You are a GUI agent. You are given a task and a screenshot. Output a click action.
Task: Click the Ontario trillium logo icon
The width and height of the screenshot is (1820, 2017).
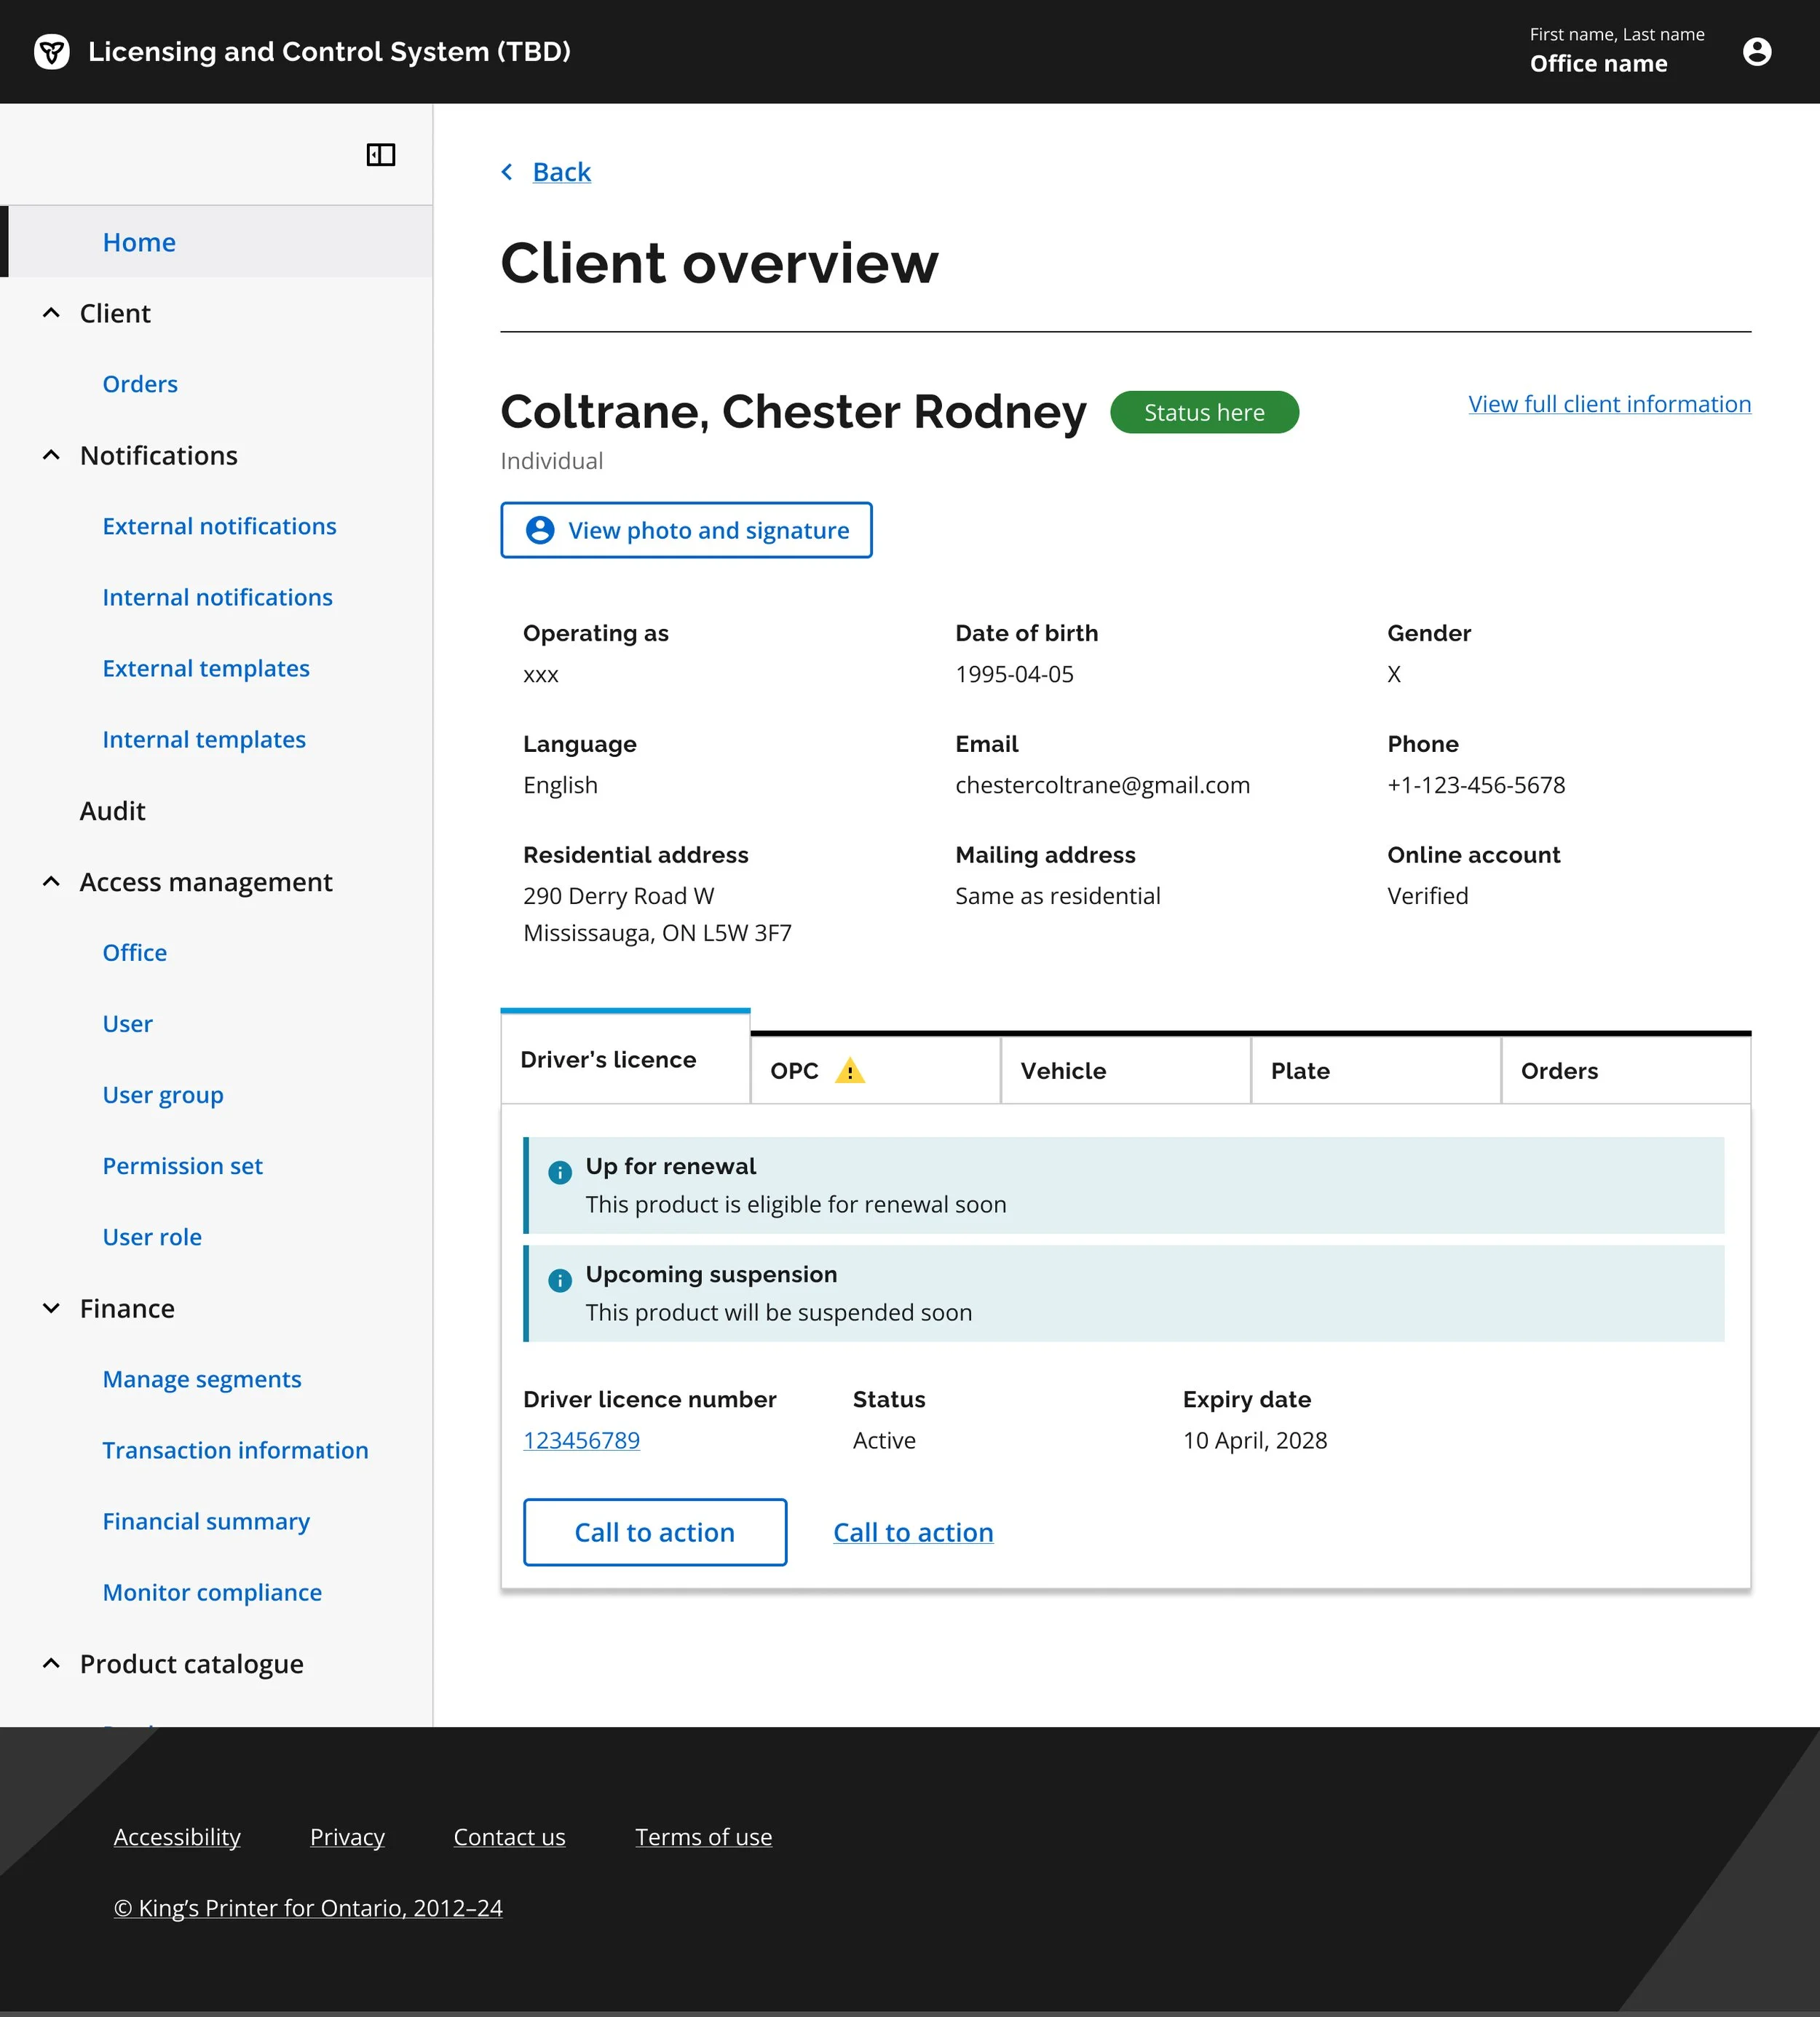pos(52,52)
